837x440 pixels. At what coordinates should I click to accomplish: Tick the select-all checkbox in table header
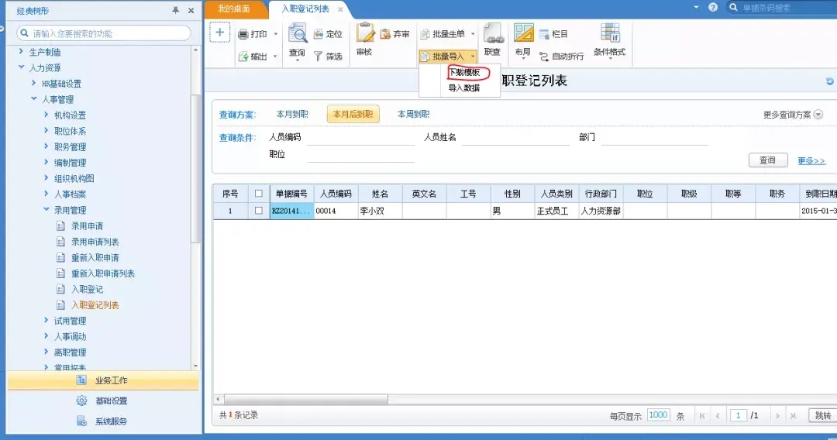[x=258, y=194]
